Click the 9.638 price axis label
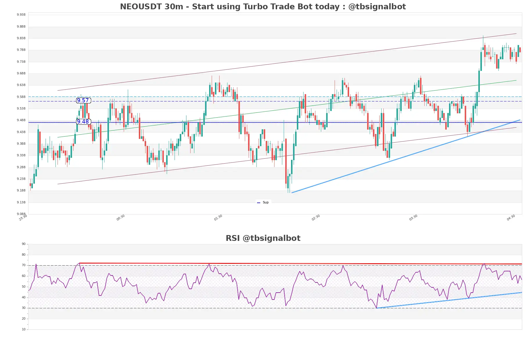The width and height of the screenshot is (526, 351). click(21, 85)
